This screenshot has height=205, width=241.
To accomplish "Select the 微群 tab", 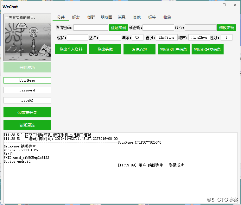I will (x=91, y=17).
